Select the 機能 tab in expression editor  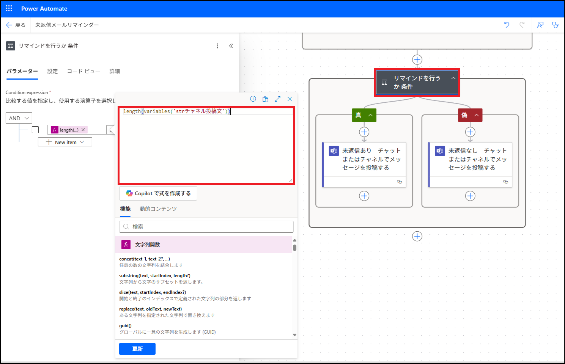(x=125, y=209)
